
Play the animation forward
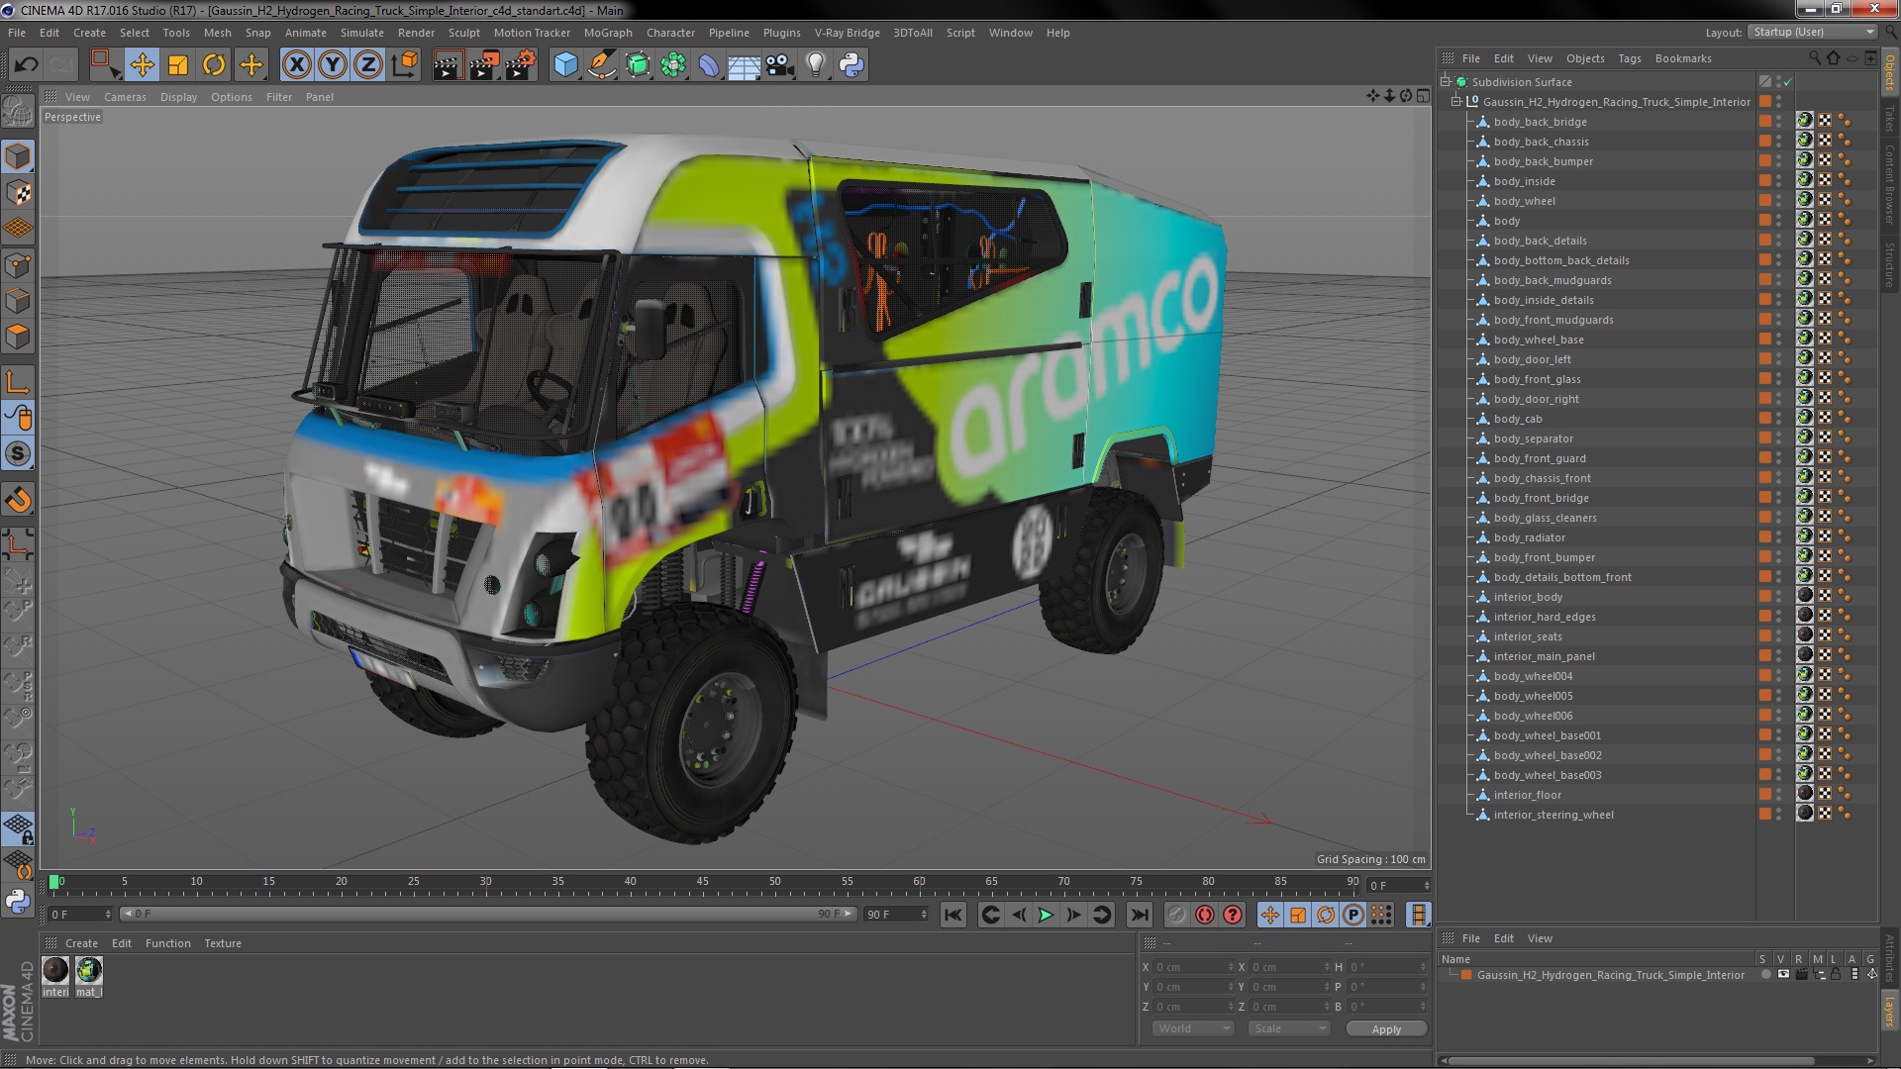[x=1046, y=915]
